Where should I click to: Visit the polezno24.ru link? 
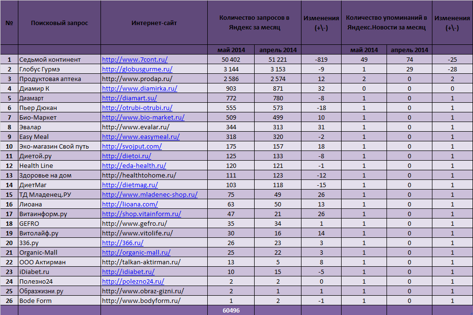coord(133,281)
